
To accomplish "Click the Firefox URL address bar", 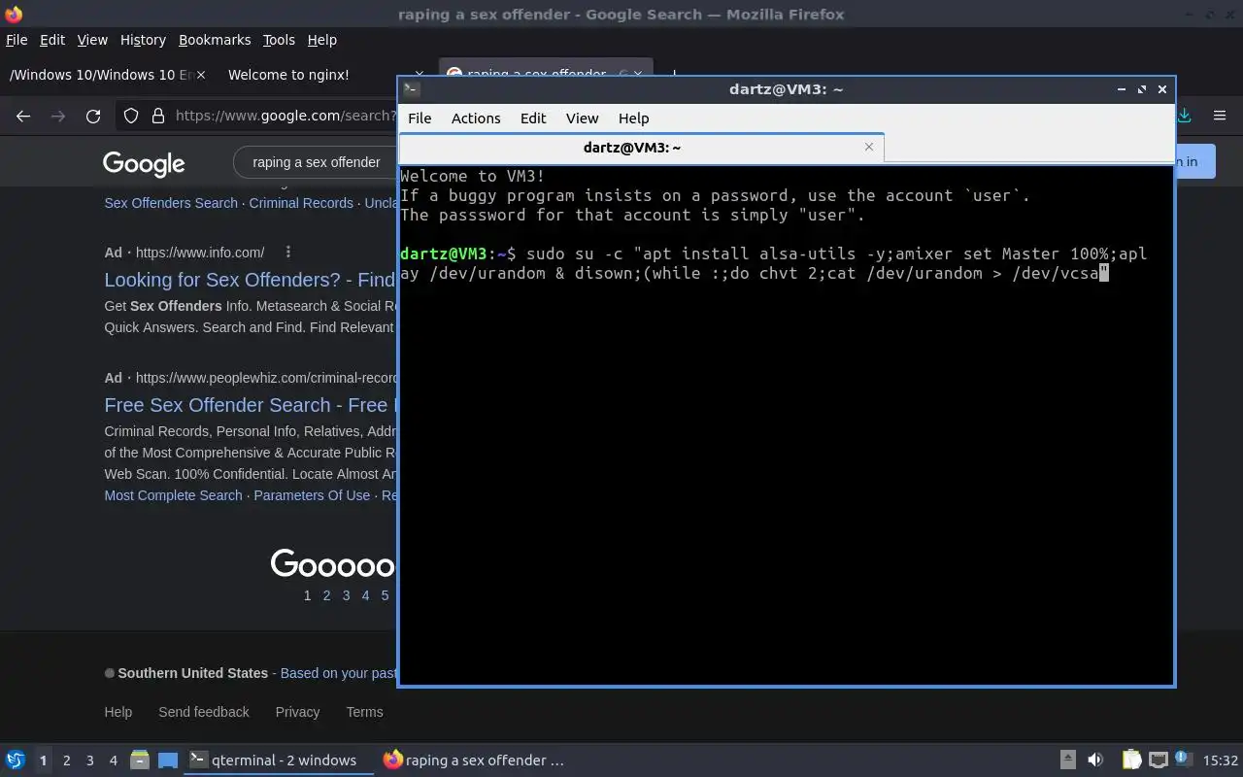I will (x=286, y=116).
